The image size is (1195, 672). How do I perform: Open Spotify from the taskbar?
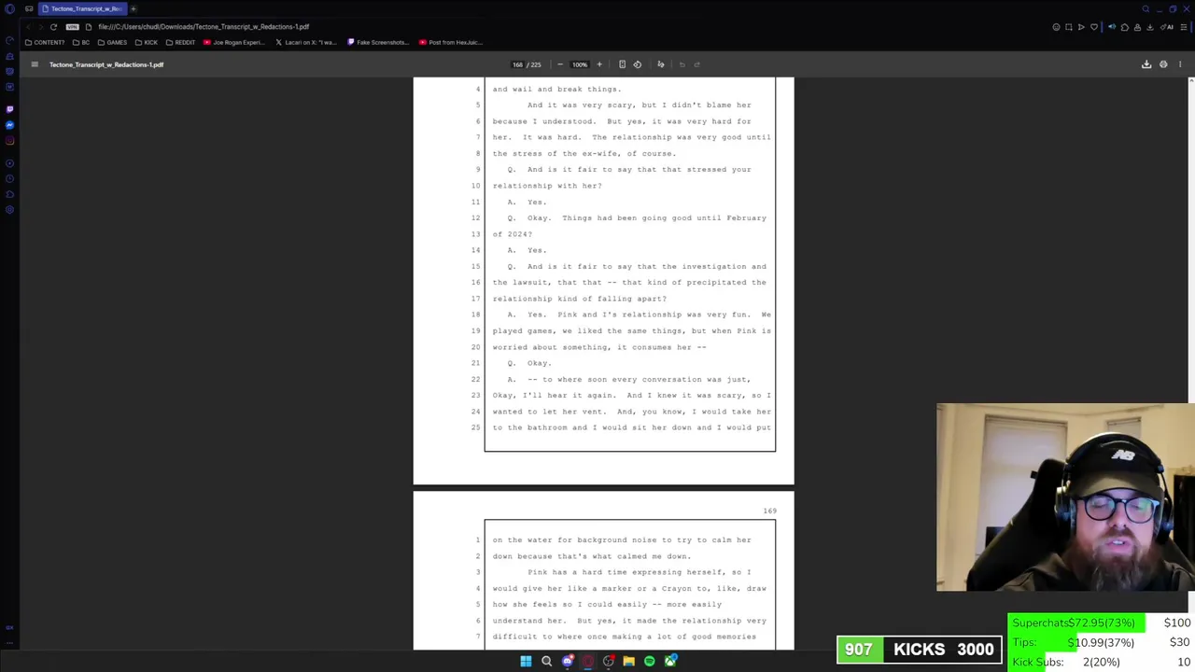(x=649, y=661)
